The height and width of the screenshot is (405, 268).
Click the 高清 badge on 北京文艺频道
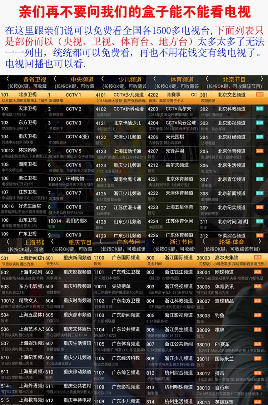pyautogui.click(x=259, y=94)
